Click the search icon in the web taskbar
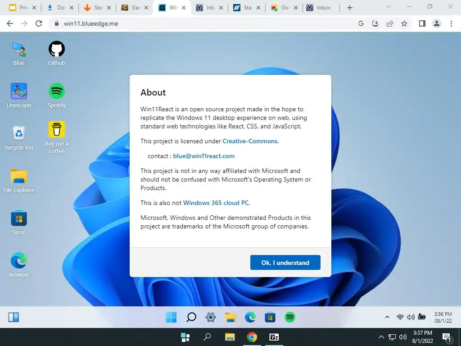This screenshot has height=346, width=461. [x=191, y=317]
